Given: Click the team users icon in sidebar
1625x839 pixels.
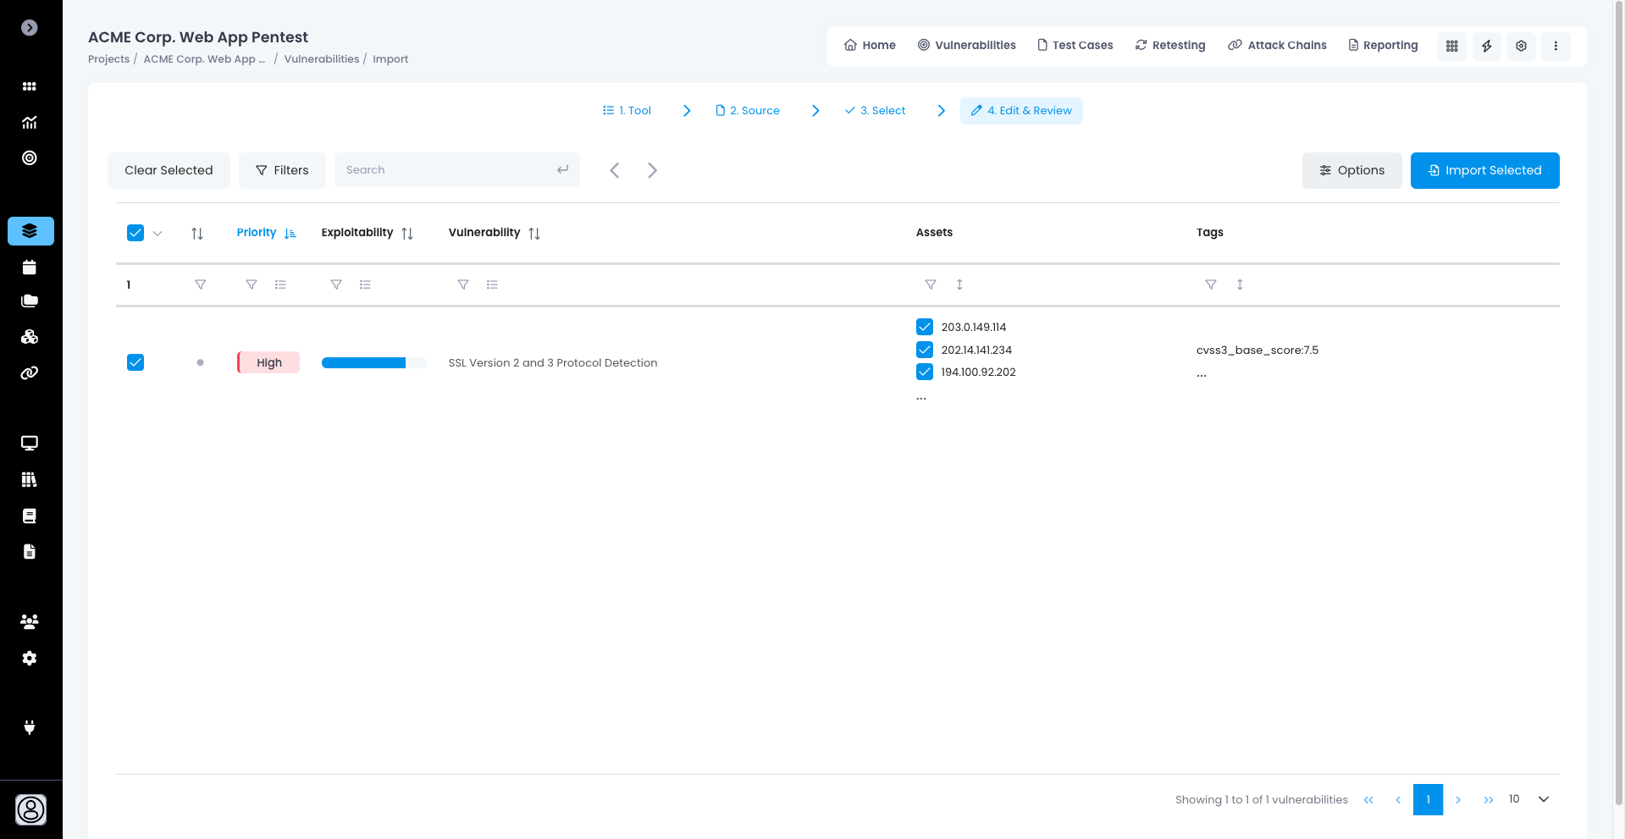Looking at the screenshot, I should [x=30, y=621].
